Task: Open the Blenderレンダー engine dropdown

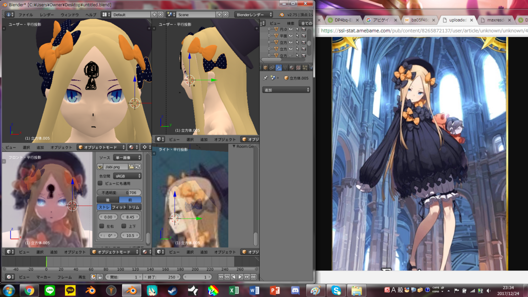Action: click(254, 14)
